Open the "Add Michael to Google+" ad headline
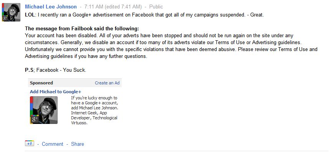Image resolution: width=332 pixels, height=155 pixels. point(56,92)
